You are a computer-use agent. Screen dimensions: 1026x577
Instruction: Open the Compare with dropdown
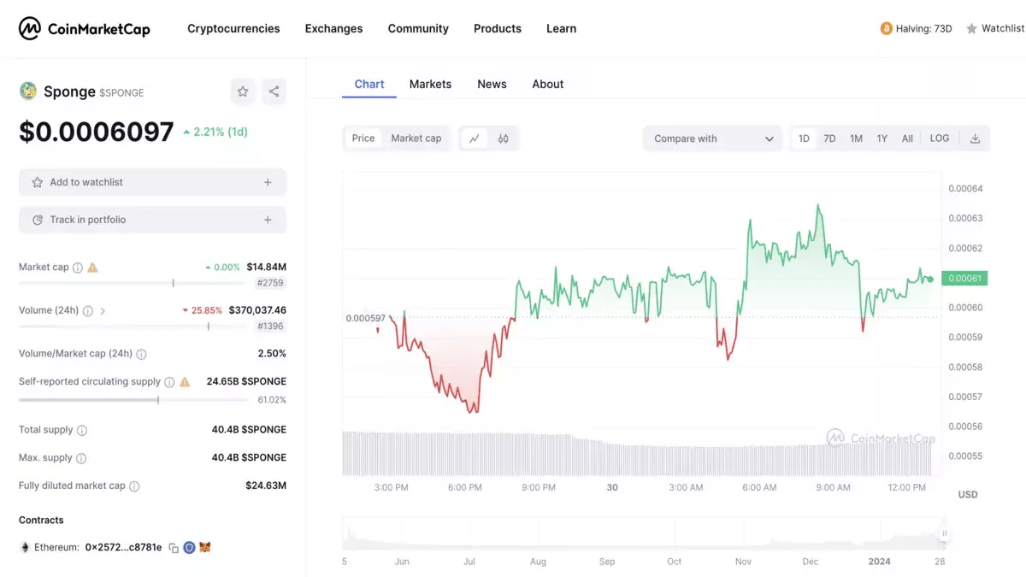point(713,138)
